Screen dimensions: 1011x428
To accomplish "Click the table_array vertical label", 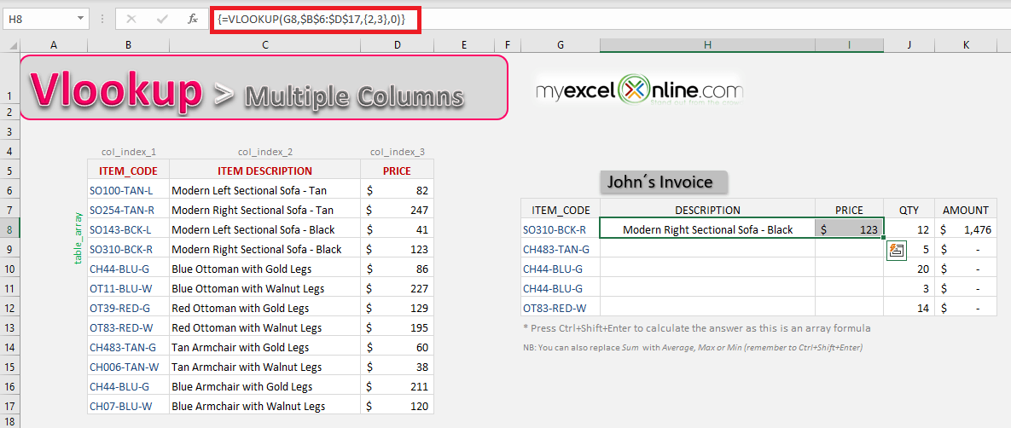I will click(78, 238).
